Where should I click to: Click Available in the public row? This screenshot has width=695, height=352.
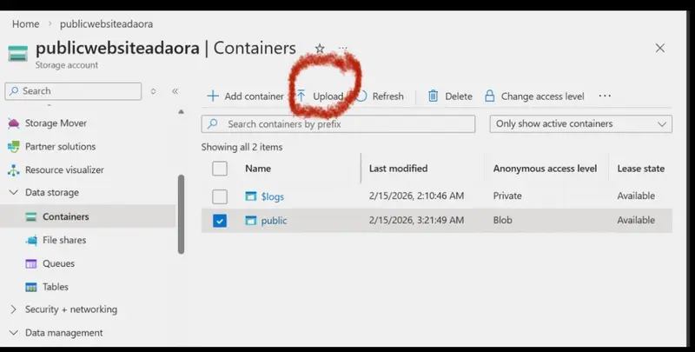pyautogui.click(x=636, y=220)
